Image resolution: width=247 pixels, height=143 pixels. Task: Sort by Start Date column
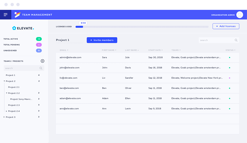tap(156, 50)
